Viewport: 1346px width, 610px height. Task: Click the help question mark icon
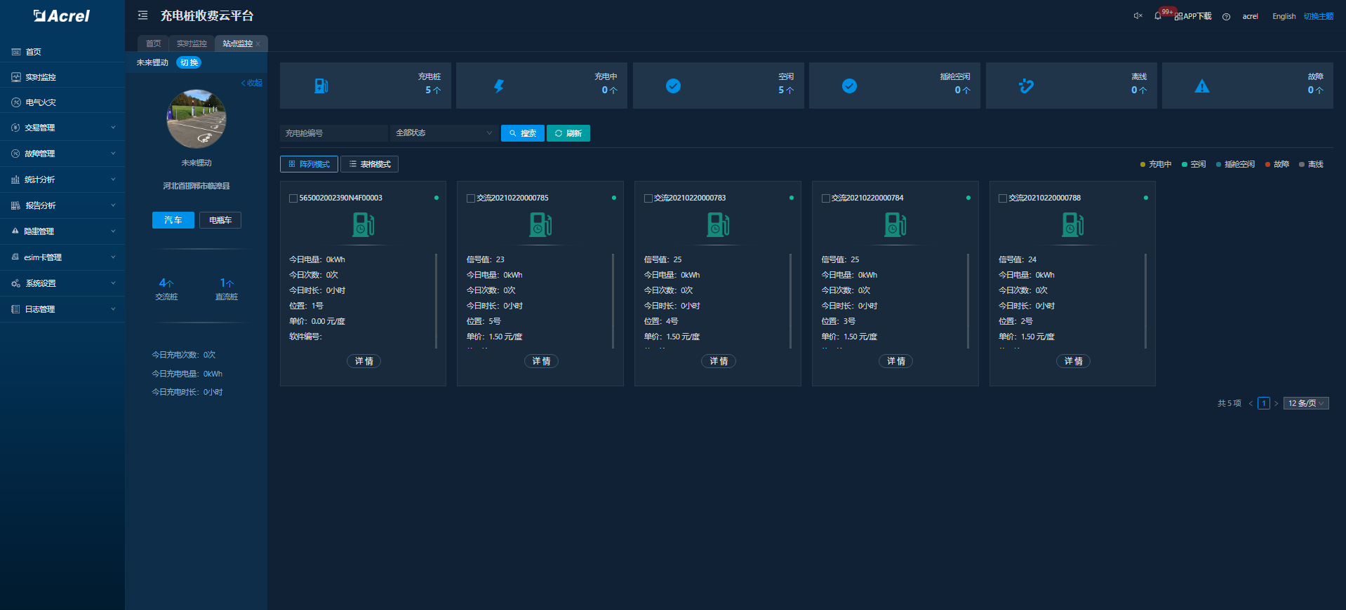1226,17
